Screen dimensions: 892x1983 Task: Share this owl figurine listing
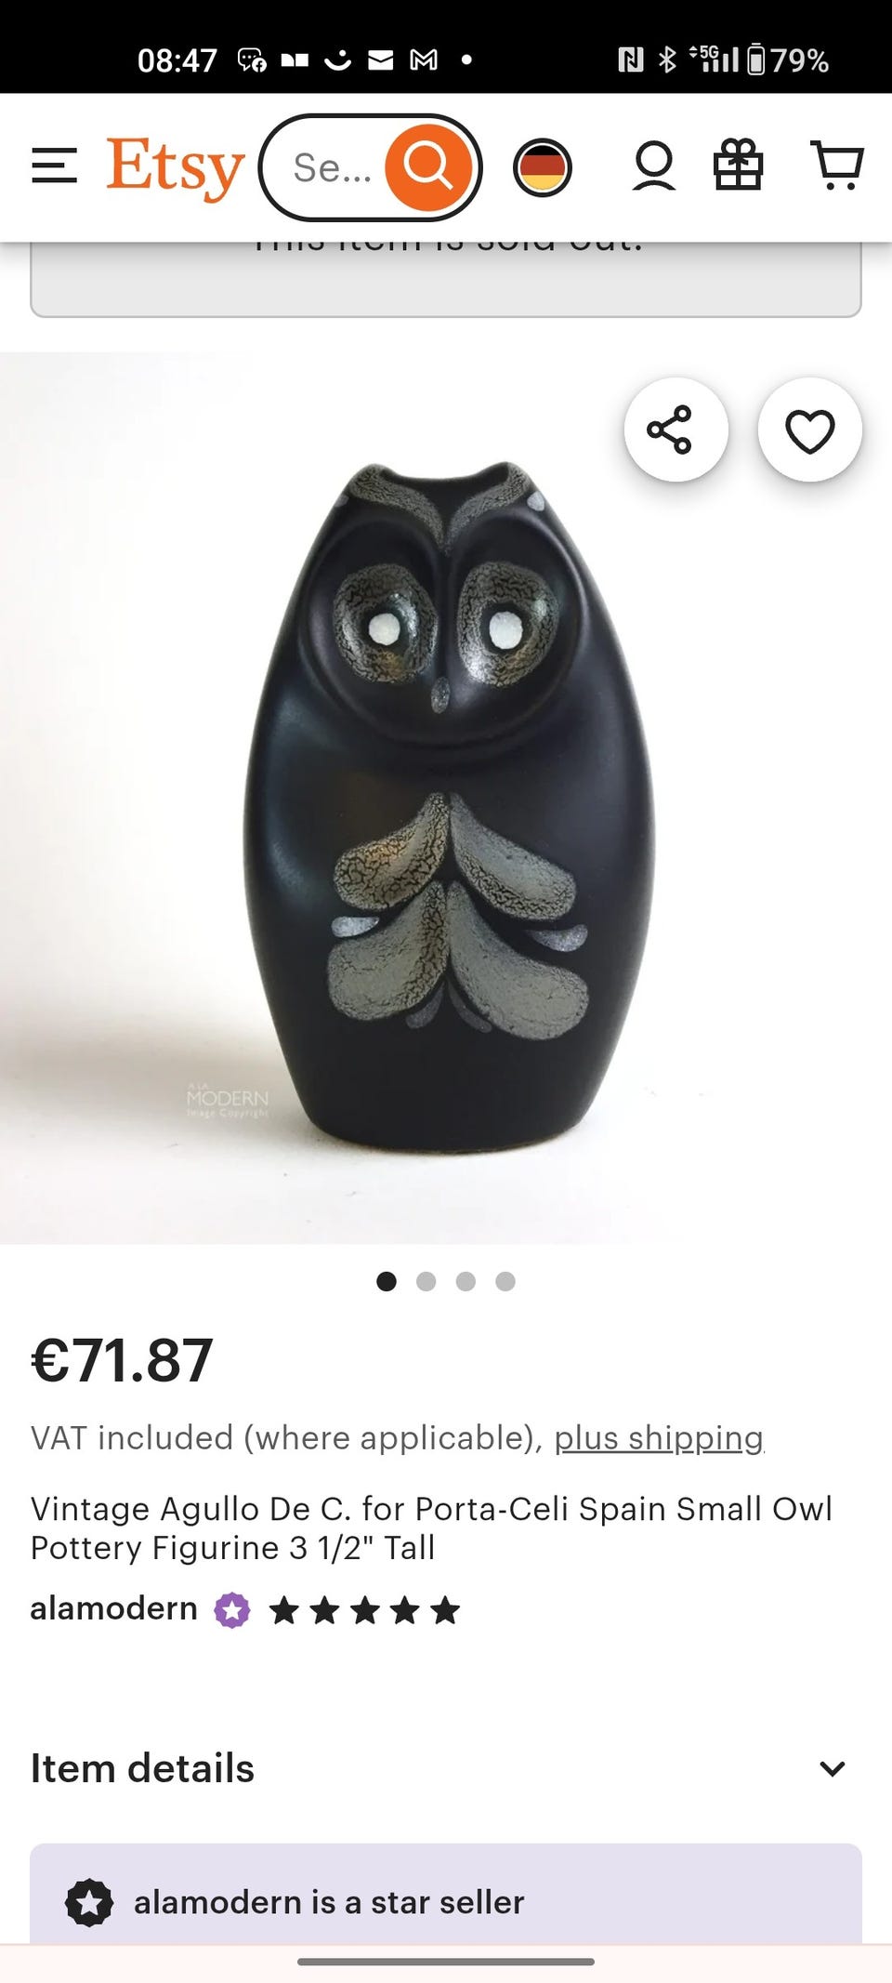(676, 430)
